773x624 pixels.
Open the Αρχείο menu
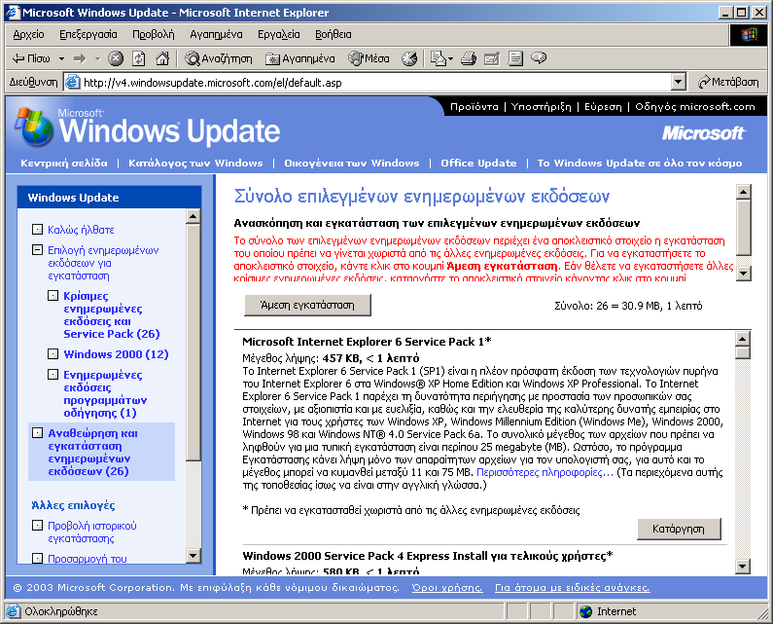coord(28,34)
